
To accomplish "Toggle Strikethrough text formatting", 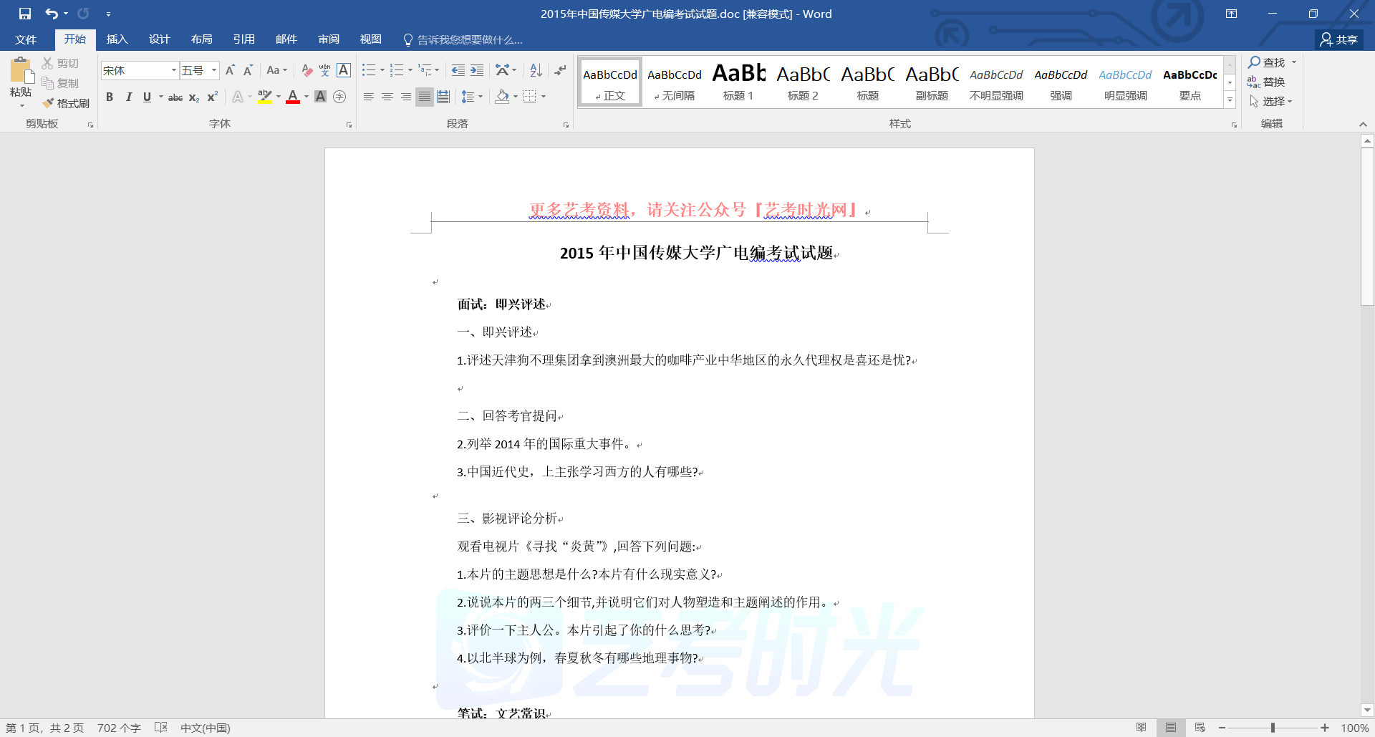I will click(x=175, y=97).
